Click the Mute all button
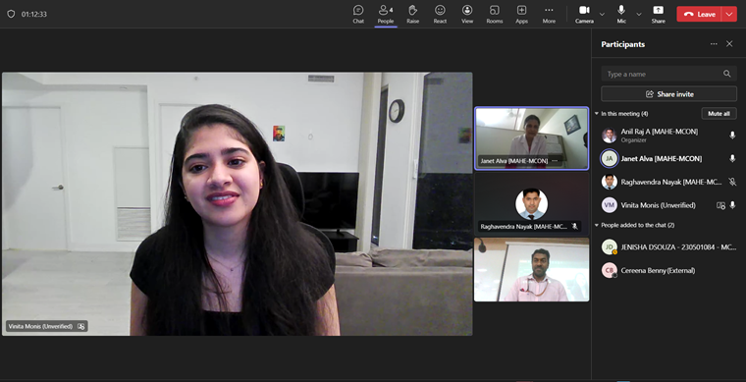This screenshot has height=382, width=746. (x=719, y=114)
